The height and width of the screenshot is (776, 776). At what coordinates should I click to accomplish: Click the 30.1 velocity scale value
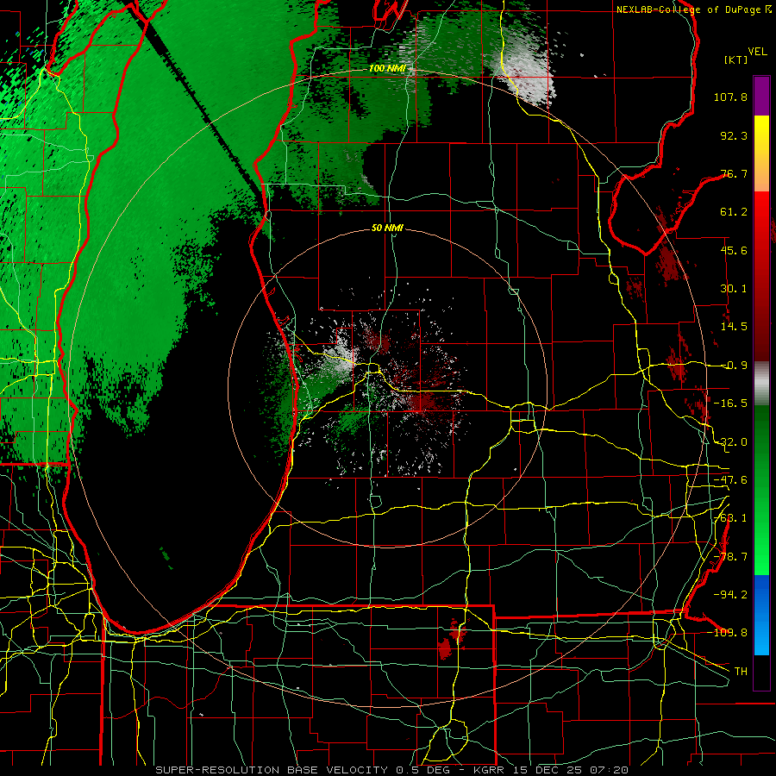coord(734,289)
